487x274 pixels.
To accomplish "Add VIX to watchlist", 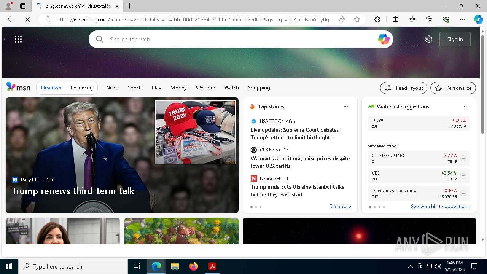I will pyautogui.click(x=463, y=176).
